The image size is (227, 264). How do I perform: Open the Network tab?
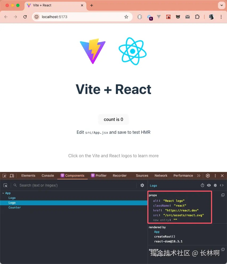161,176
